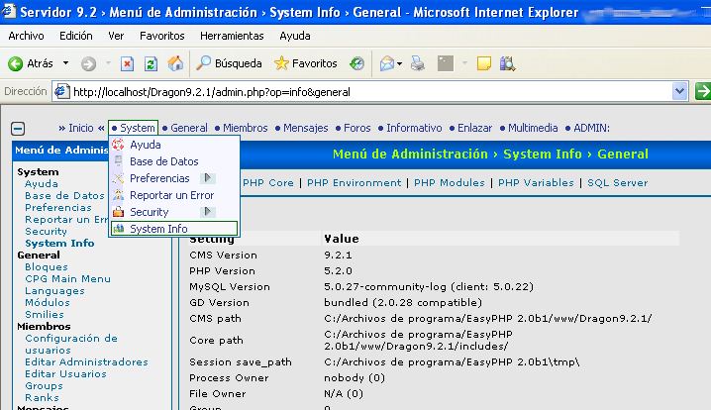Image resolution: width=711 pixels, height=410 pixels.
Task: Open the Mail toolbar icon
Action: coord(387,63)
